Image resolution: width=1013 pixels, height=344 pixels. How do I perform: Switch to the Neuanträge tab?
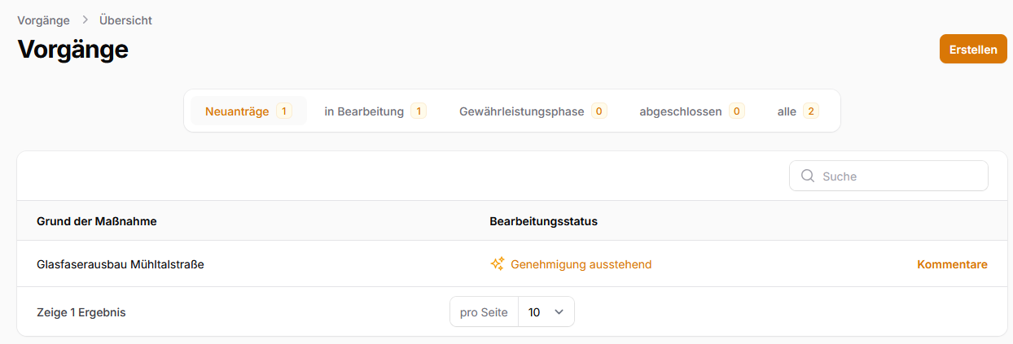pos(237,111)
